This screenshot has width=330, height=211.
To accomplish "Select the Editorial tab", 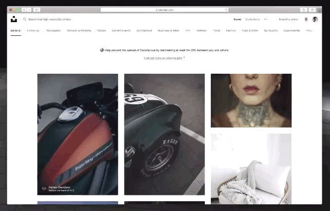I will (x=16, y=31).
